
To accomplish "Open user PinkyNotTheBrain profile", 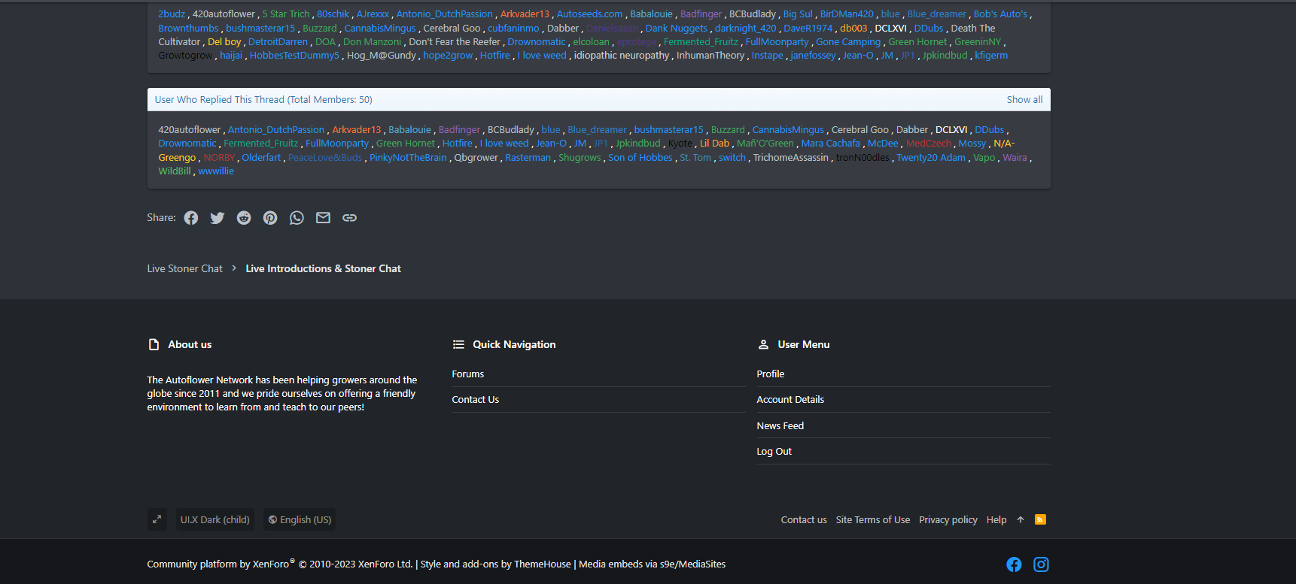I will point(408,157).
